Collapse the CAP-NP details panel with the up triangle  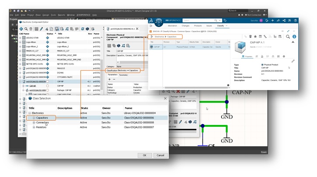[293, 42]
